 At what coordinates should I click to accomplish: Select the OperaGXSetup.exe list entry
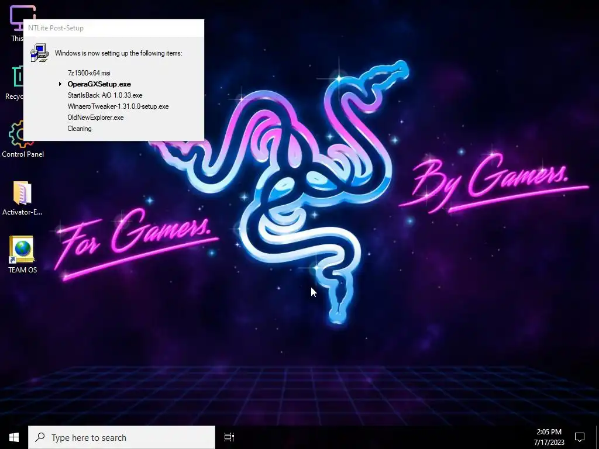[99, 84]
